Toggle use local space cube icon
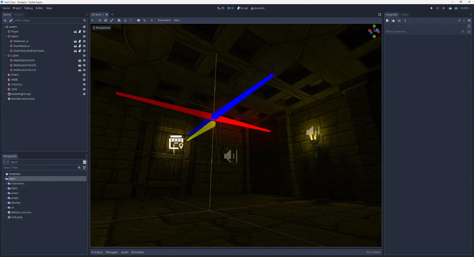The width and height of the screenshot is (474, 257). pyautogui.click(x=138, y=20)
